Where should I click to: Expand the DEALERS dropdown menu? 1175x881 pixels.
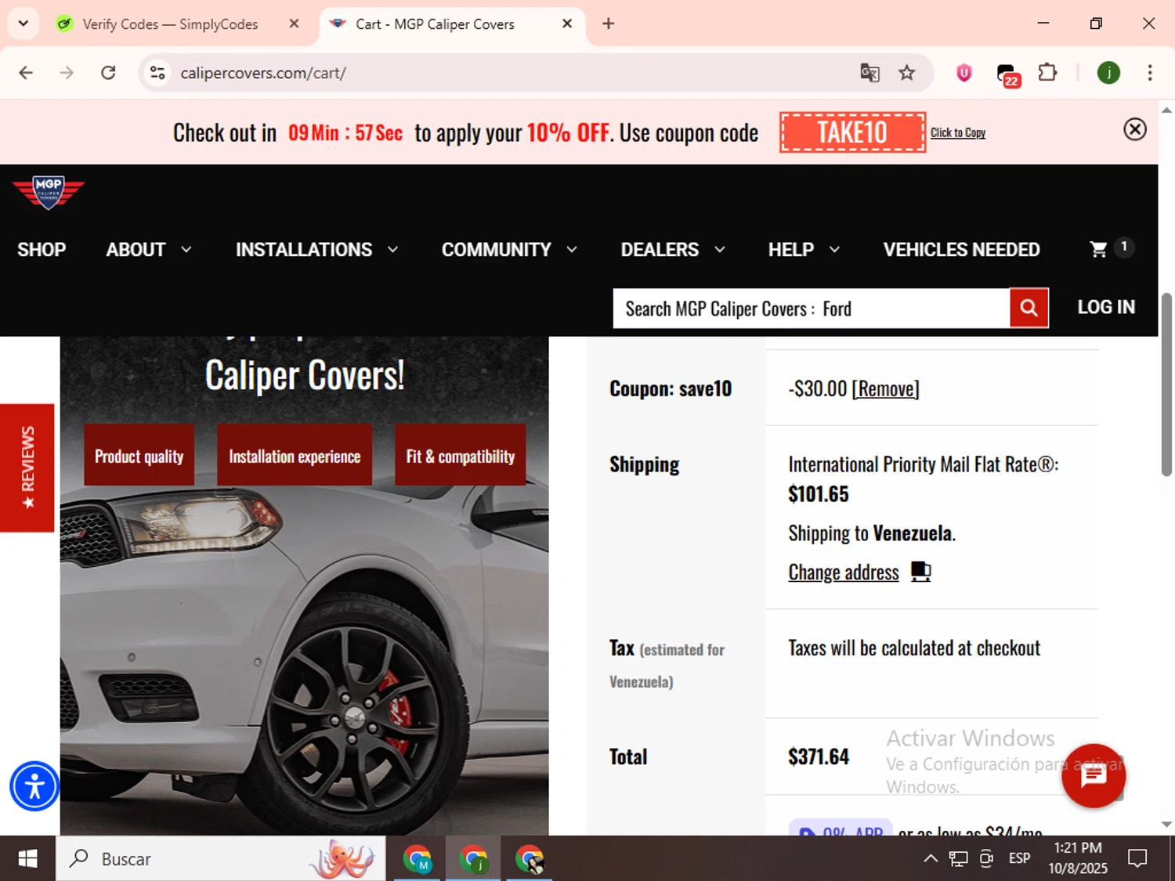(673, 250)
